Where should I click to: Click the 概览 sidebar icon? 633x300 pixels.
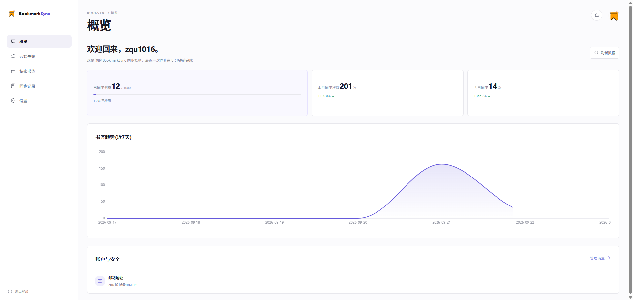(x=13, y=41)
